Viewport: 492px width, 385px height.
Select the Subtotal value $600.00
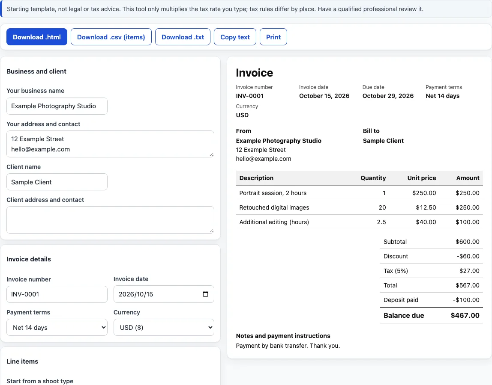coord(468,242)
